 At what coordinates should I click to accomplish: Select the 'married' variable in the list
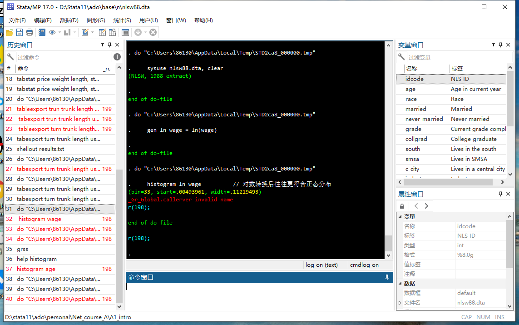[x=415, y=109]
